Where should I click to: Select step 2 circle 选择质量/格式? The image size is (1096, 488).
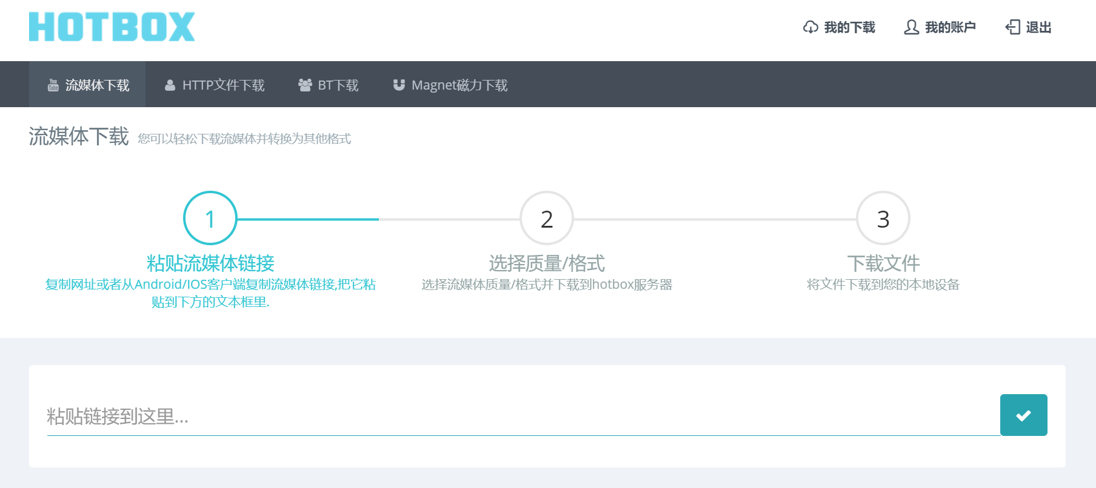pos(546,218)
